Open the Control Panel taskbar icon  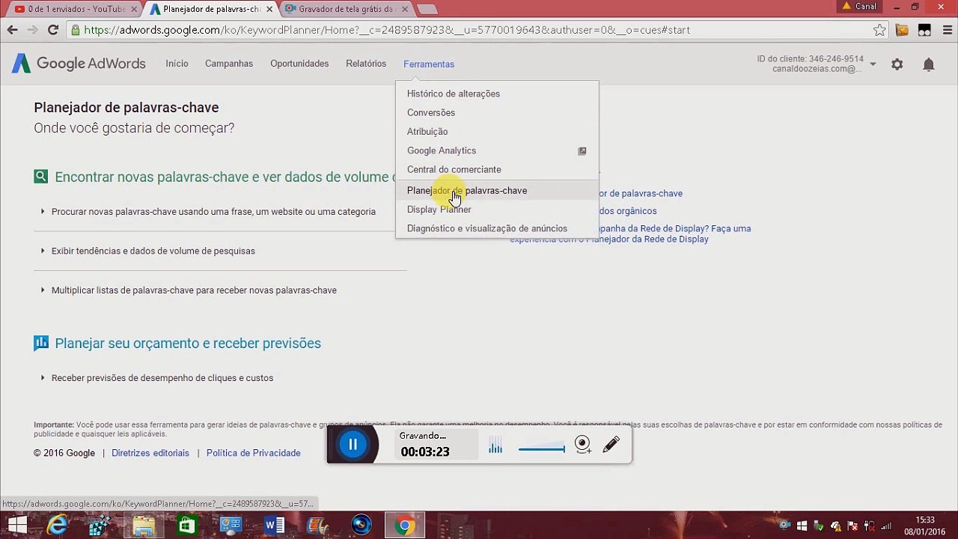(231, 526)
